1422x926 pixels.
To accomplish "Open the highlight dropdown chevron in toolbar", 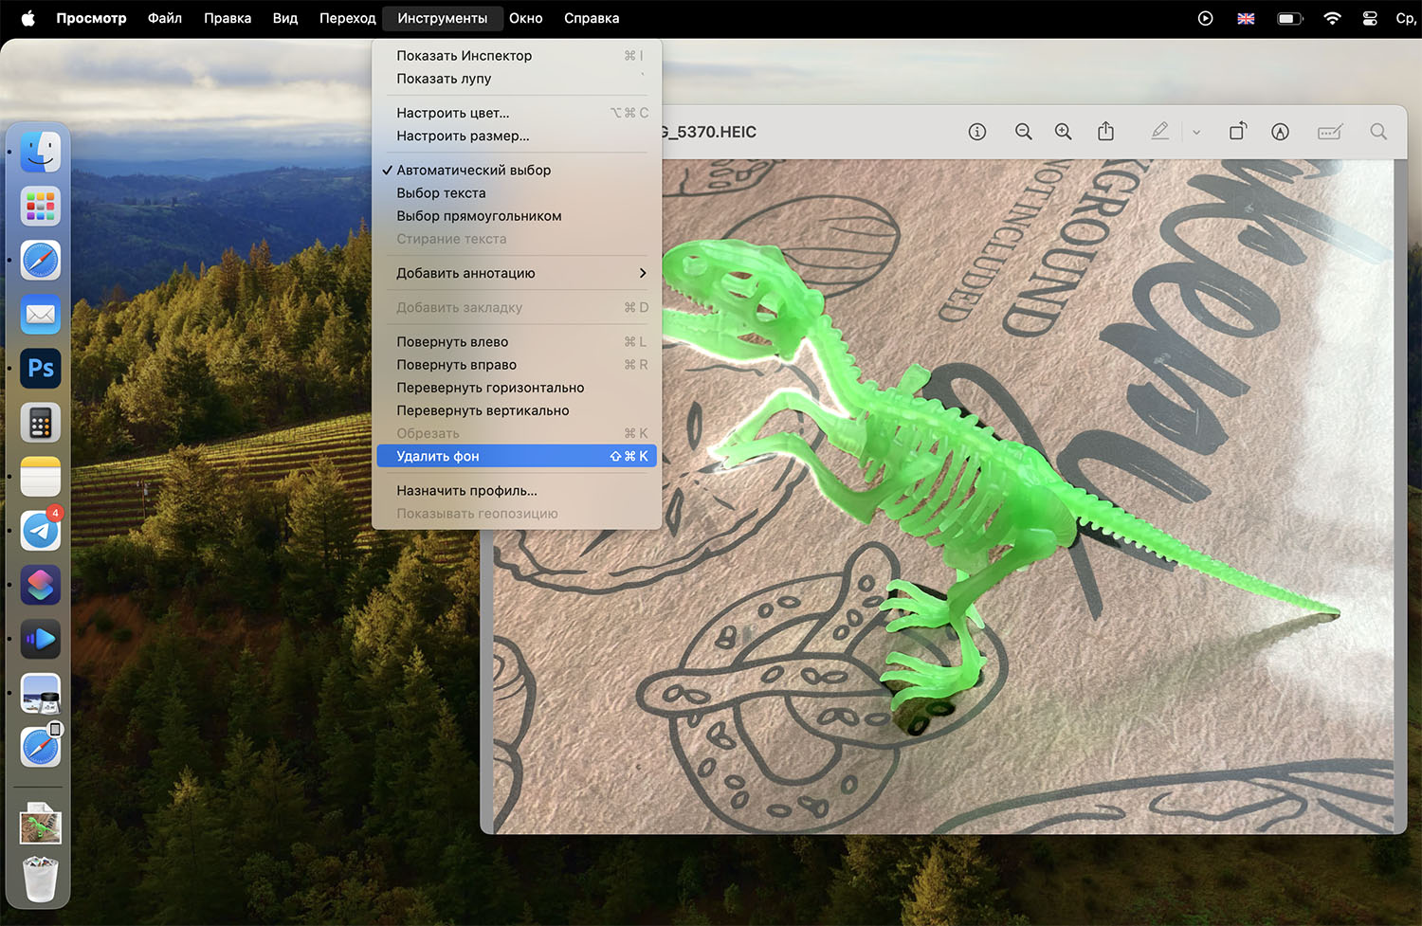I will tap(1196, 133).
